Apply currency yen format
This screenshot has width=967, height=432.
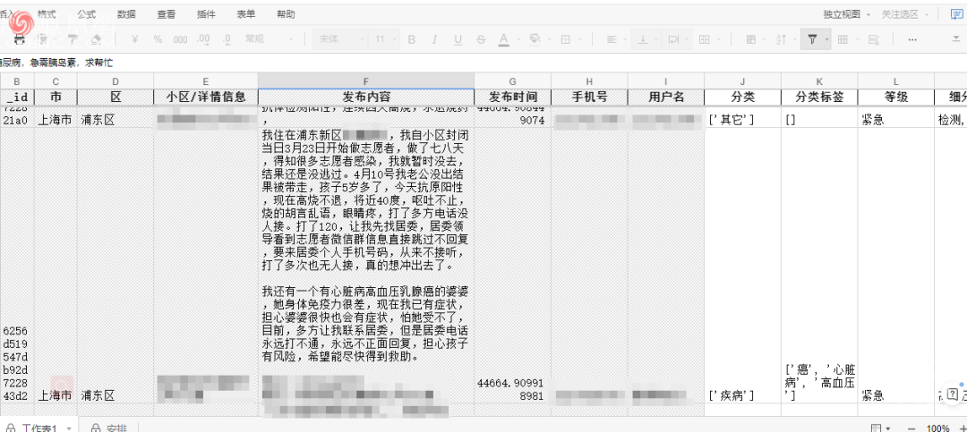click(135, 39)
